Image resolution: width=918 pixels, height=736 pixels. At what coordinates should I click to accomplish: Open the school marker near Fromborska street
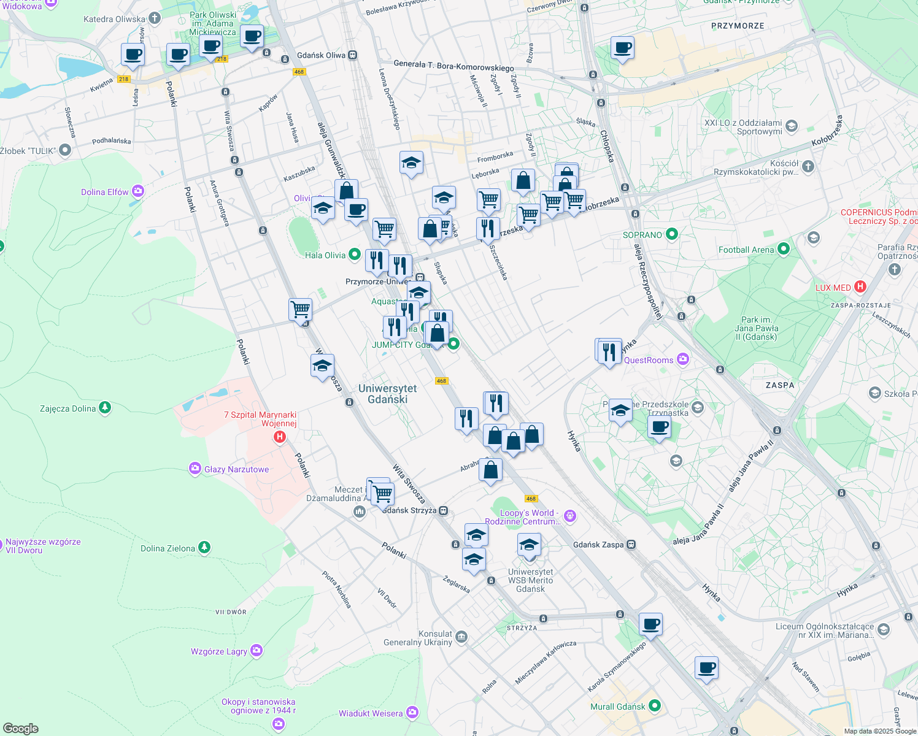pos(411,164)
